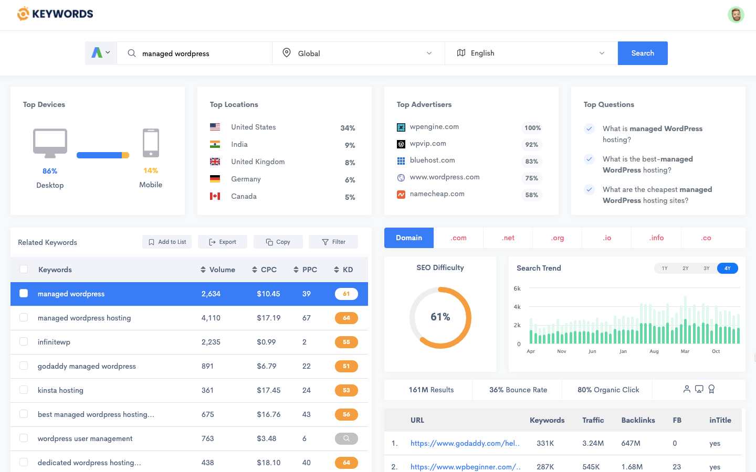Check the kinsta hosting keyword row

pyautogui.click(x=24, y=390)
